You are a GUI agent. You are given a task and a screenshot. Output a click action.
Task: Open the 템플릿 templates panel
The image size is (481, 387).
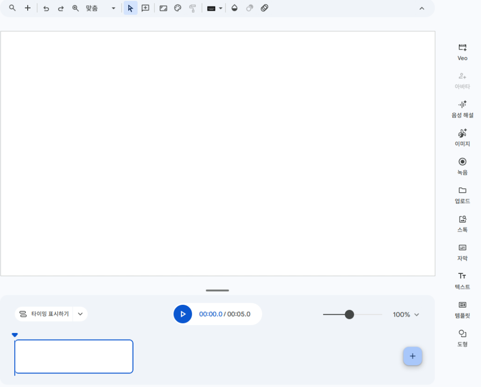pos(462,309)
